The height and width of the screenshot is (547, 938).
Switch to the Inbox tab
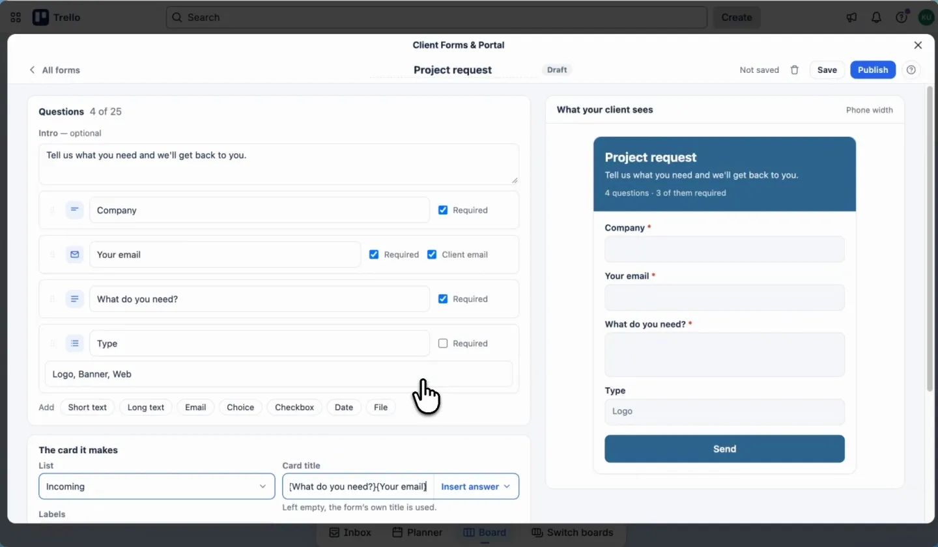click(350, 533)
